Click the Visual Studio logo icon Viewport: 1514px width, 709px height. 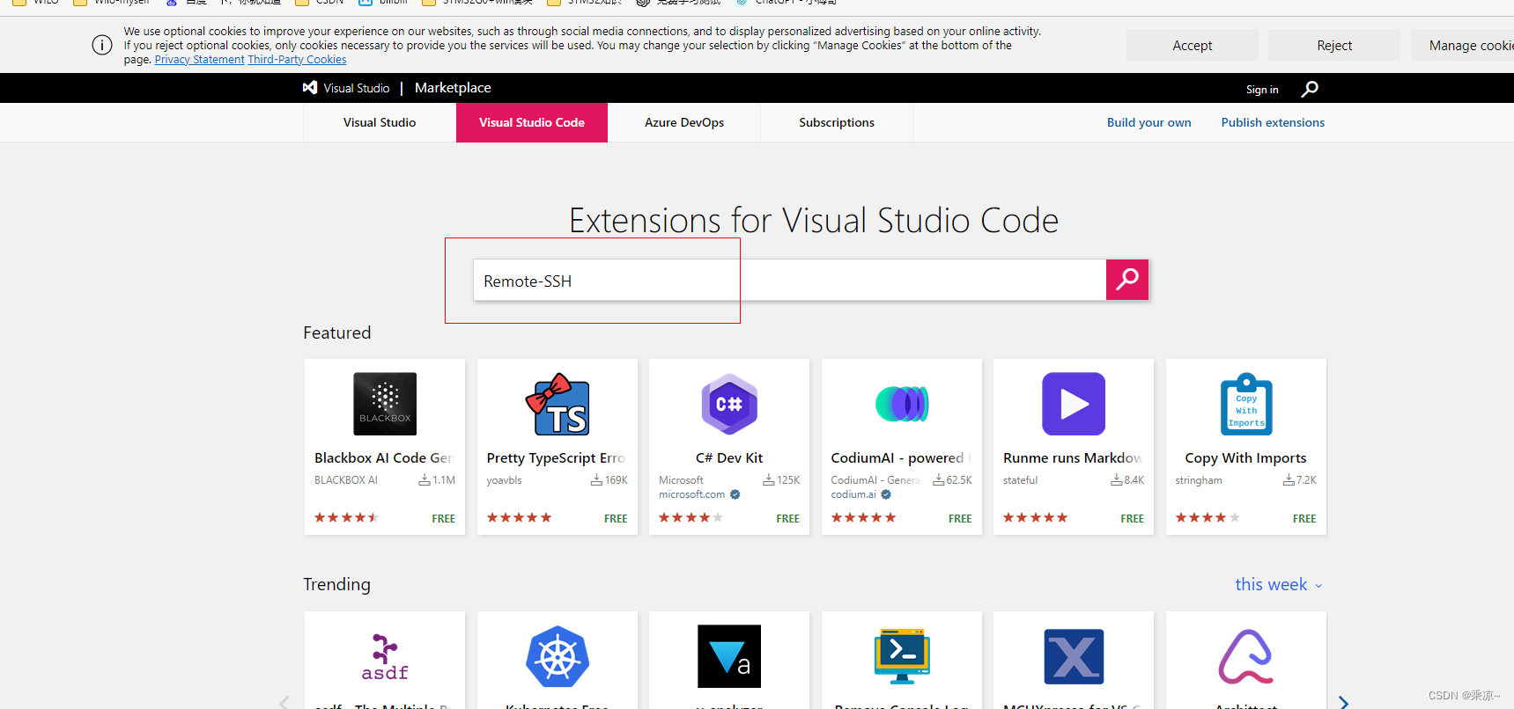tap(310, 88)
